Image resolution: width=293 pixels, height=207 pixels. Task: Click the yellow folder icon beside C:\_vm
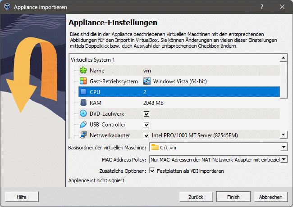[155, 147]
